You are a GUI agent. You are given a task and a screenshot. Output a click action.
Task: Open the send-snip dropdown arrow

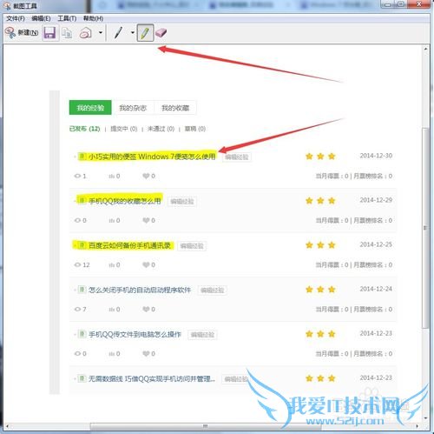coord(101,32)
